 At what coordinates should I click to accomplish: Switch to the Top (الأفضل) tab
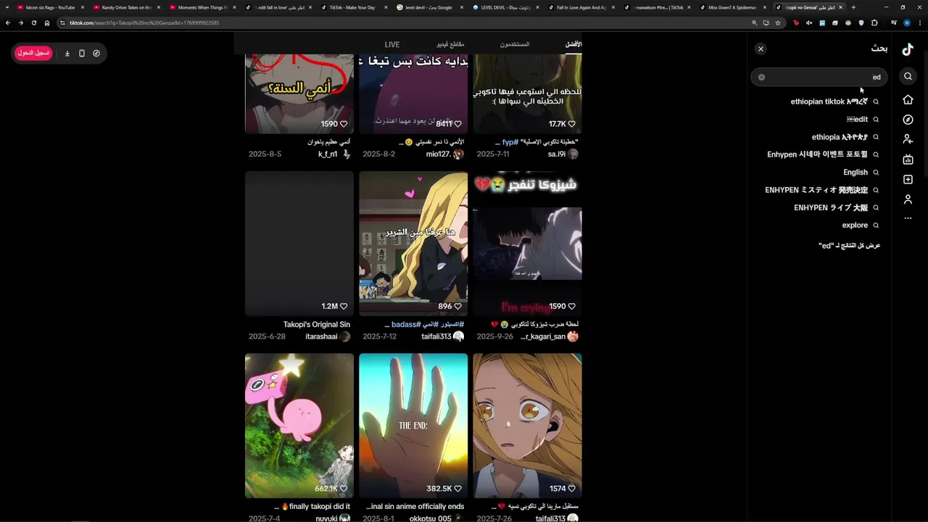click(x=573, y=44)
